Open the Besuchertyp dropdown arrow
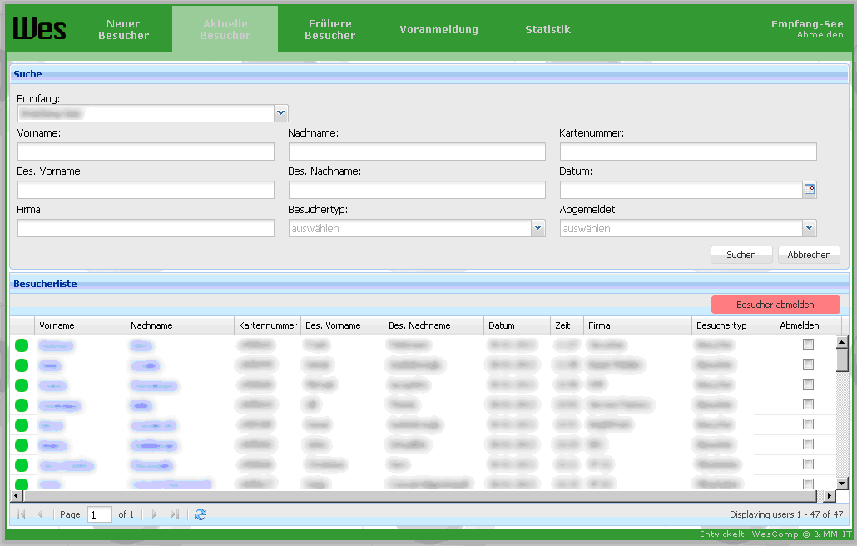Image resolution: width=857 pixels, height=546 pixels. 537,228
